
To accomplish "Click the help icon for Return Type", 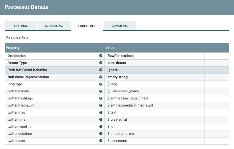I will [101, 63].
